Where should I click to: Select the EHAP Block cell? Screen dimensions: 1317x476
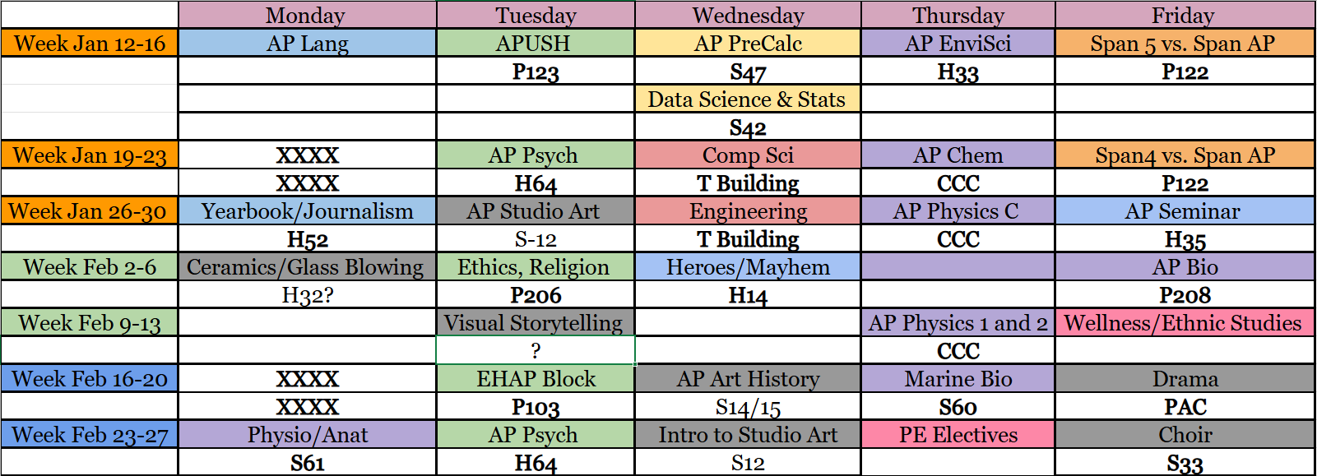[535, 379]
